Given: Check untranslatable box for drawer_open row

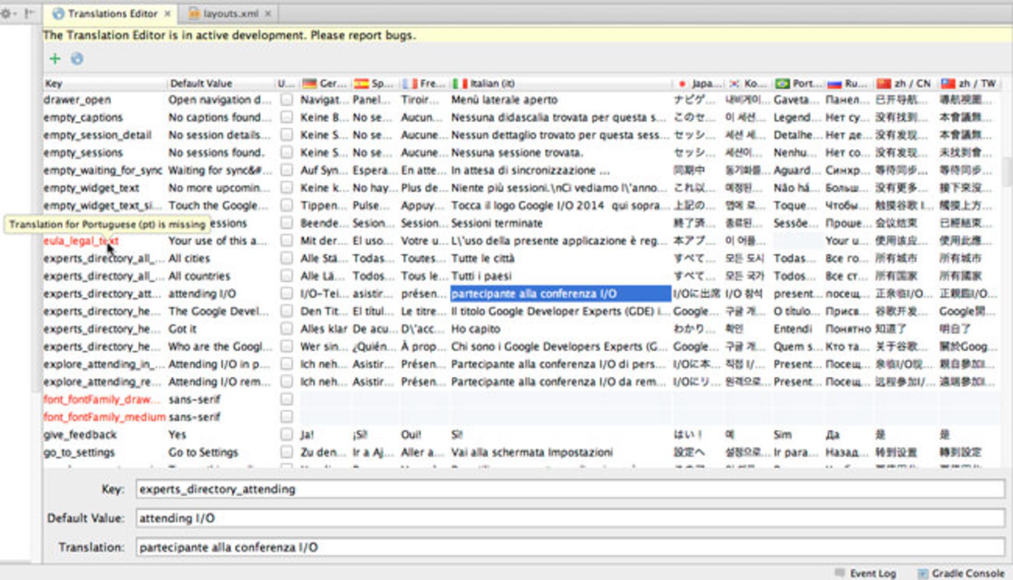Looking at the screenshot, I should pos(286,100).
